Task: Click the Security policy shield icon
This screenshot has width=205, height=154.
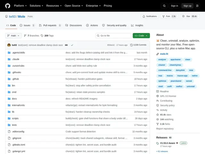Action: click(158, 106)
